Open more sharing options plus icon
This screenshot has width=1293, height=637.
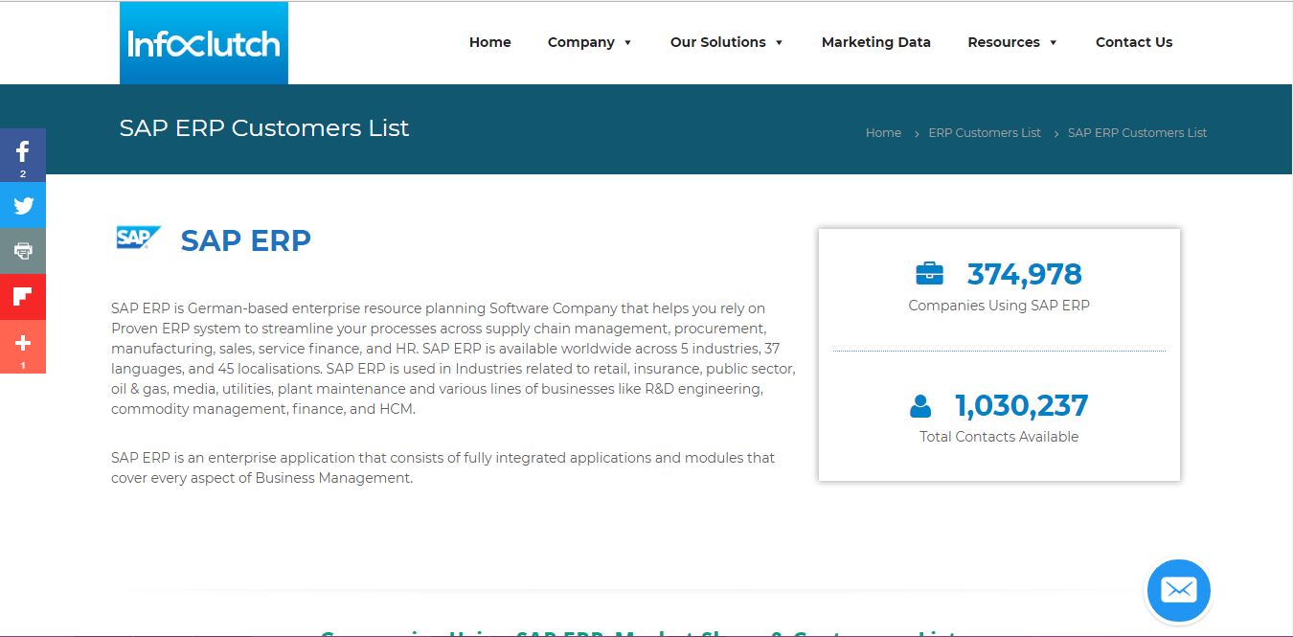tap(23, 347)
